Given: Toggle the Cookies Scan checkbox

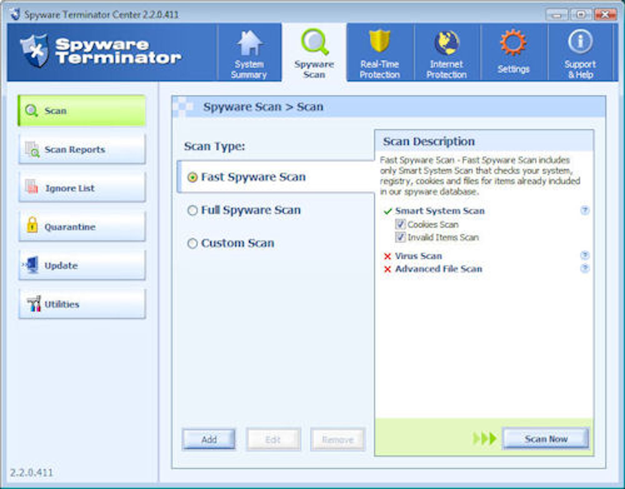Looking at the screenshot, I should tap(400, 224).
